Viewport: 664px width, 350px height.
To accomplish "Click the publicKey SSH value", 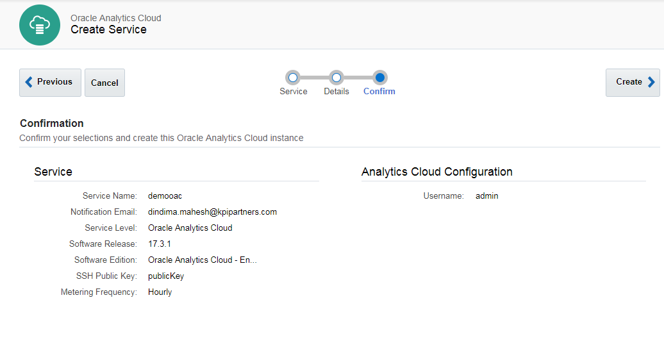I will tap(166, 276).
